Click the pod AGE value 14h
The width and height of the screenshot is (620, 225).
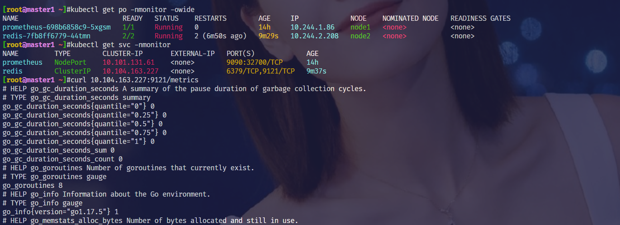pos(264,27)
